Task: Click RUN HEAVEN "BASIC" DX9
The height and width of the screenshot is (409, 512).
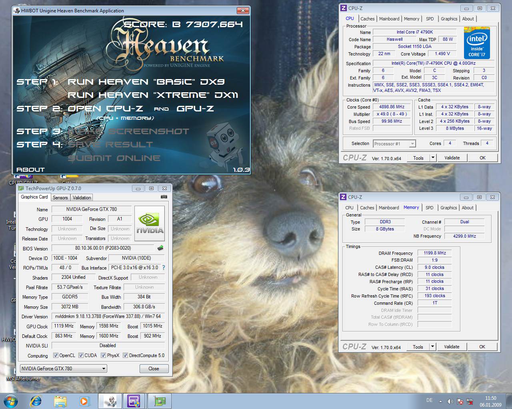Action: pos(146,82)
